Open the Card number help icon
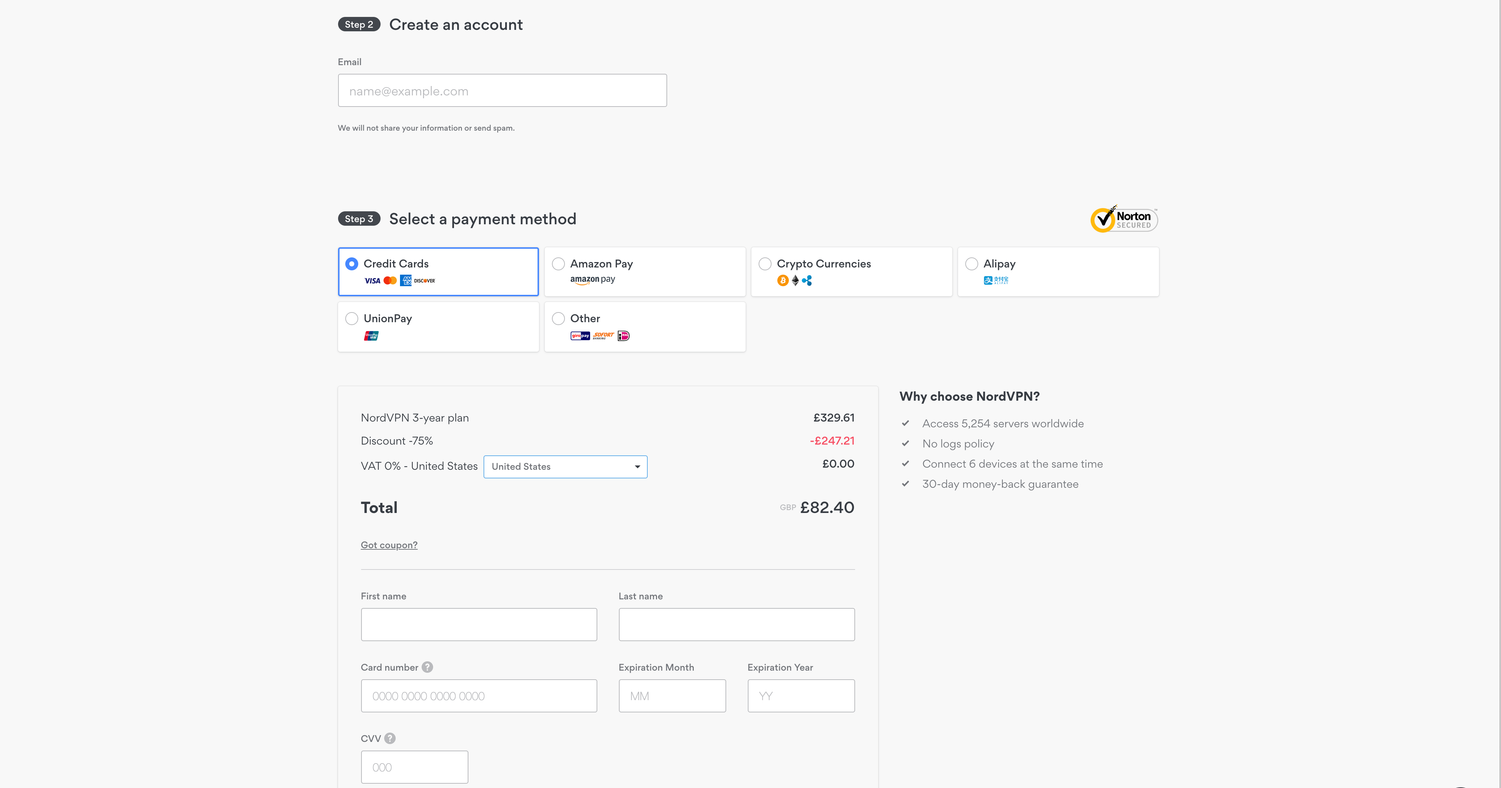The image size is (1501, 788). click(x=427, y=667)
